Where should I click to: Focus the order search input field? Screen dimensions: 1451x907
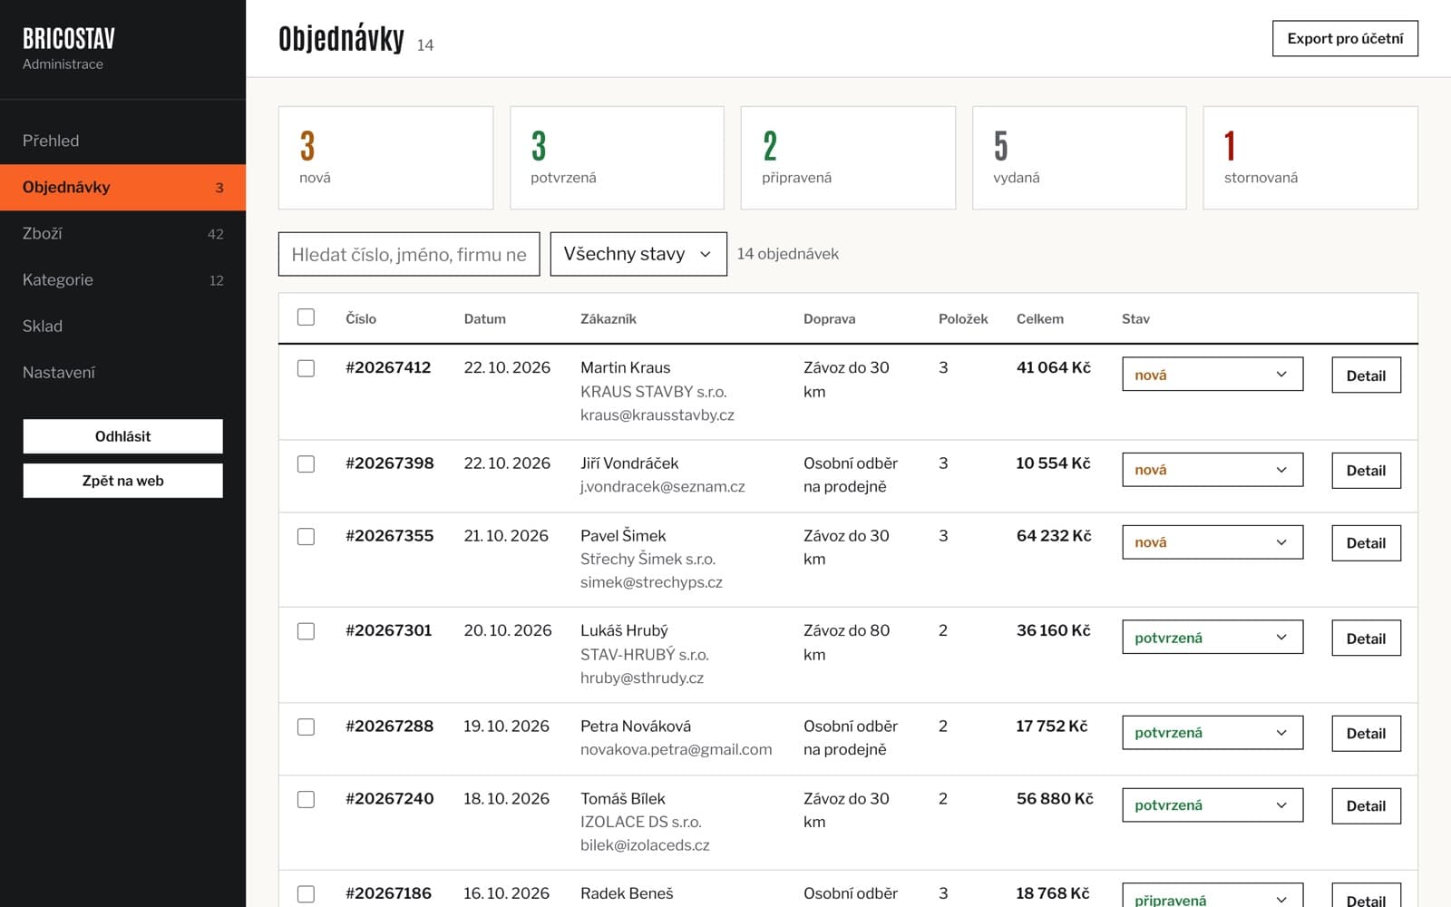coord(409,254)
